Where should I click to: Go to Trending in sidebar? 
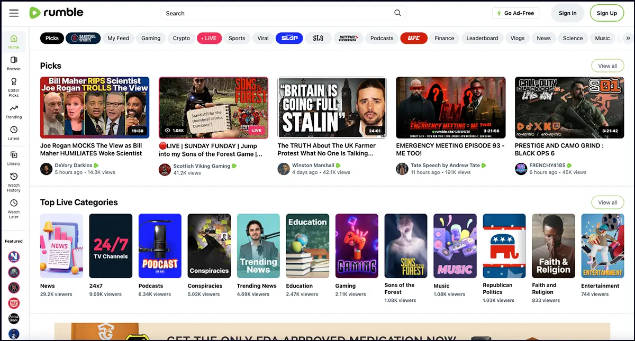click(x=14, y=112)
